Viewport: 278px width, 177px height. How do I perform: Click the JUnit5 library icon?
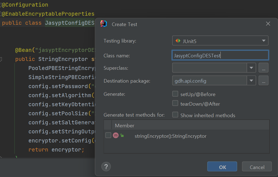178,41
